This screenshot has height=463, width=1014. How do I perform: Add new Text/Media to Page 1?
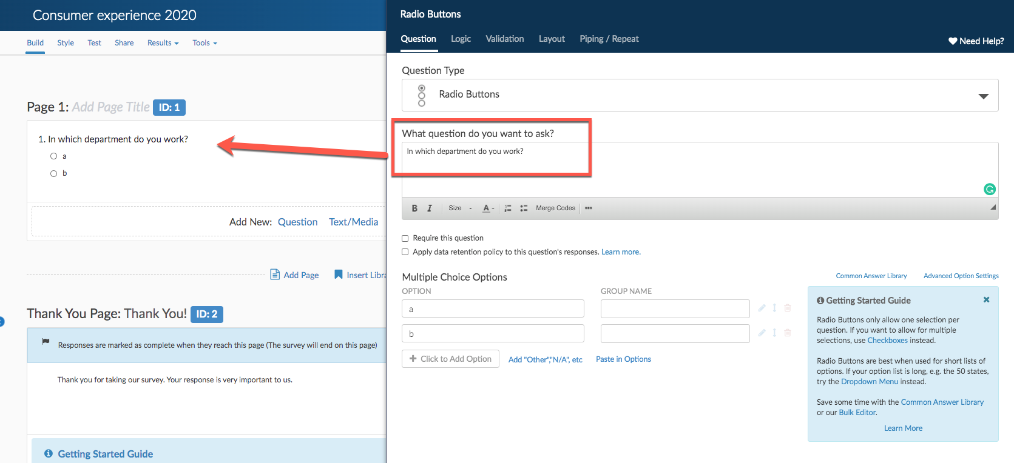coord(354,222)
